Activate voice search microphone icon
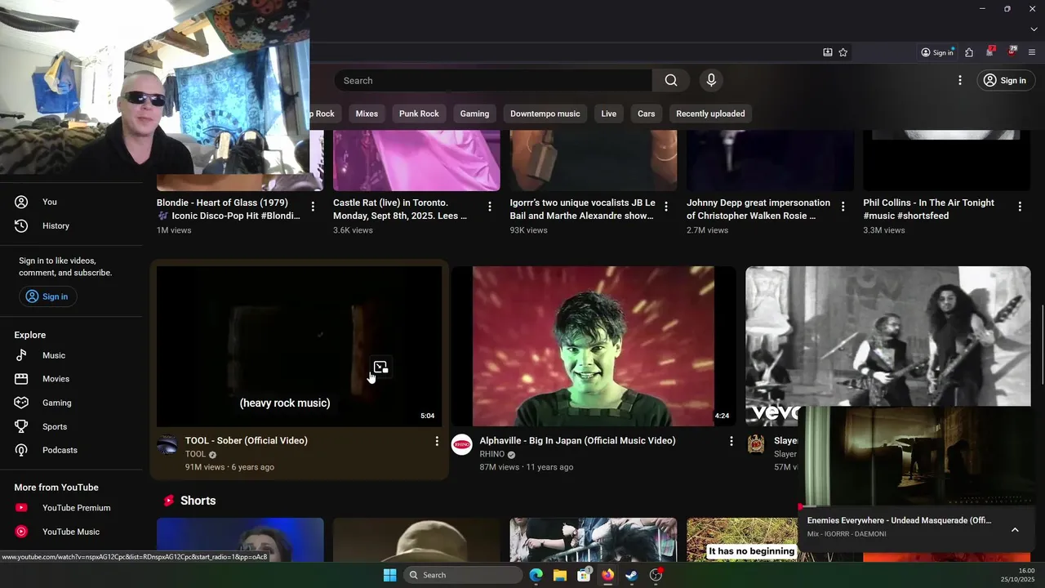Image resolution: width=1045 pixels, height=588 pixels. coord(711,80)
